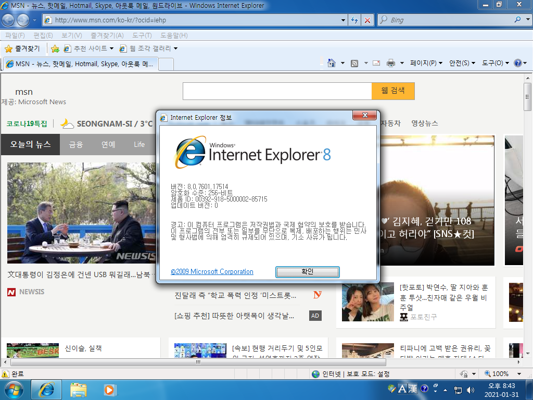Click the Stop loading red X icon
The width and height of the screenshot is (533, 400).
tap(367, 20)
